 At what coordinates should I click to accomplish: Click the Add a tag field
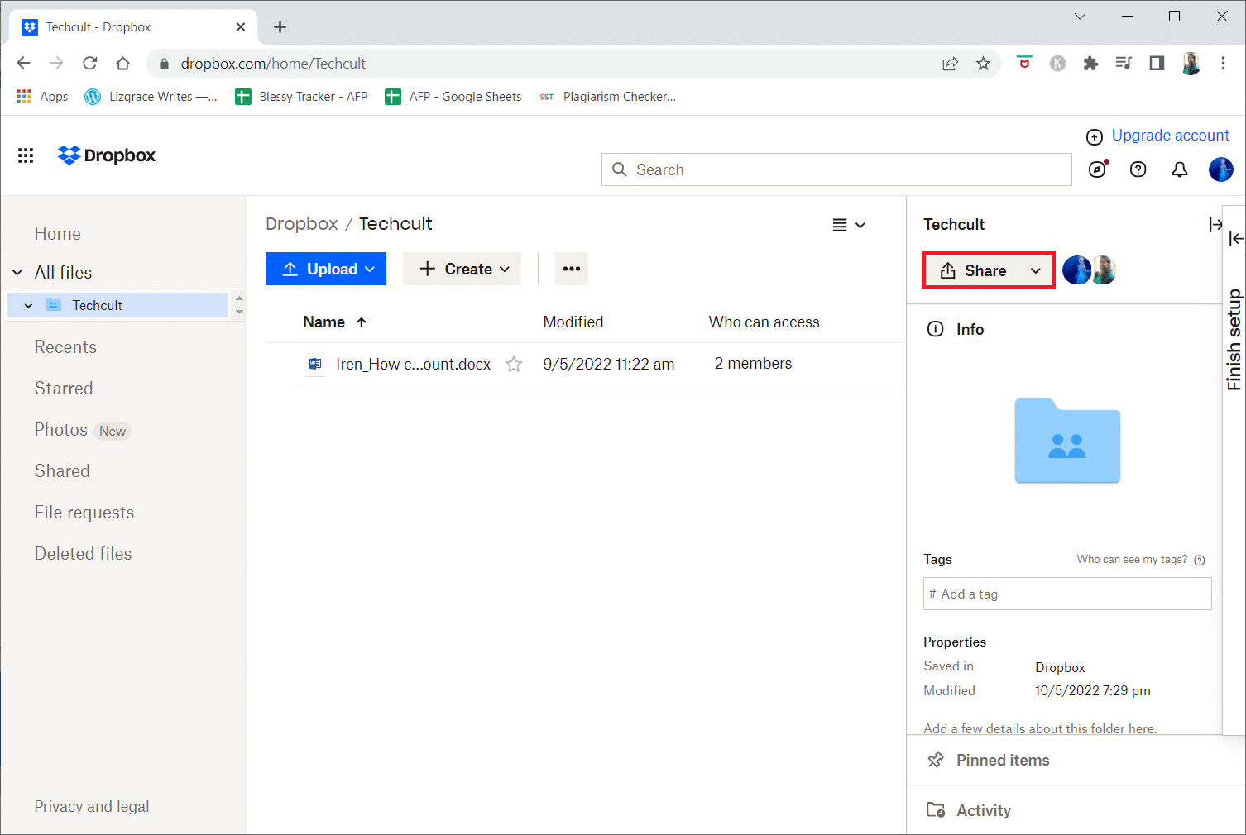point(1067,594)
